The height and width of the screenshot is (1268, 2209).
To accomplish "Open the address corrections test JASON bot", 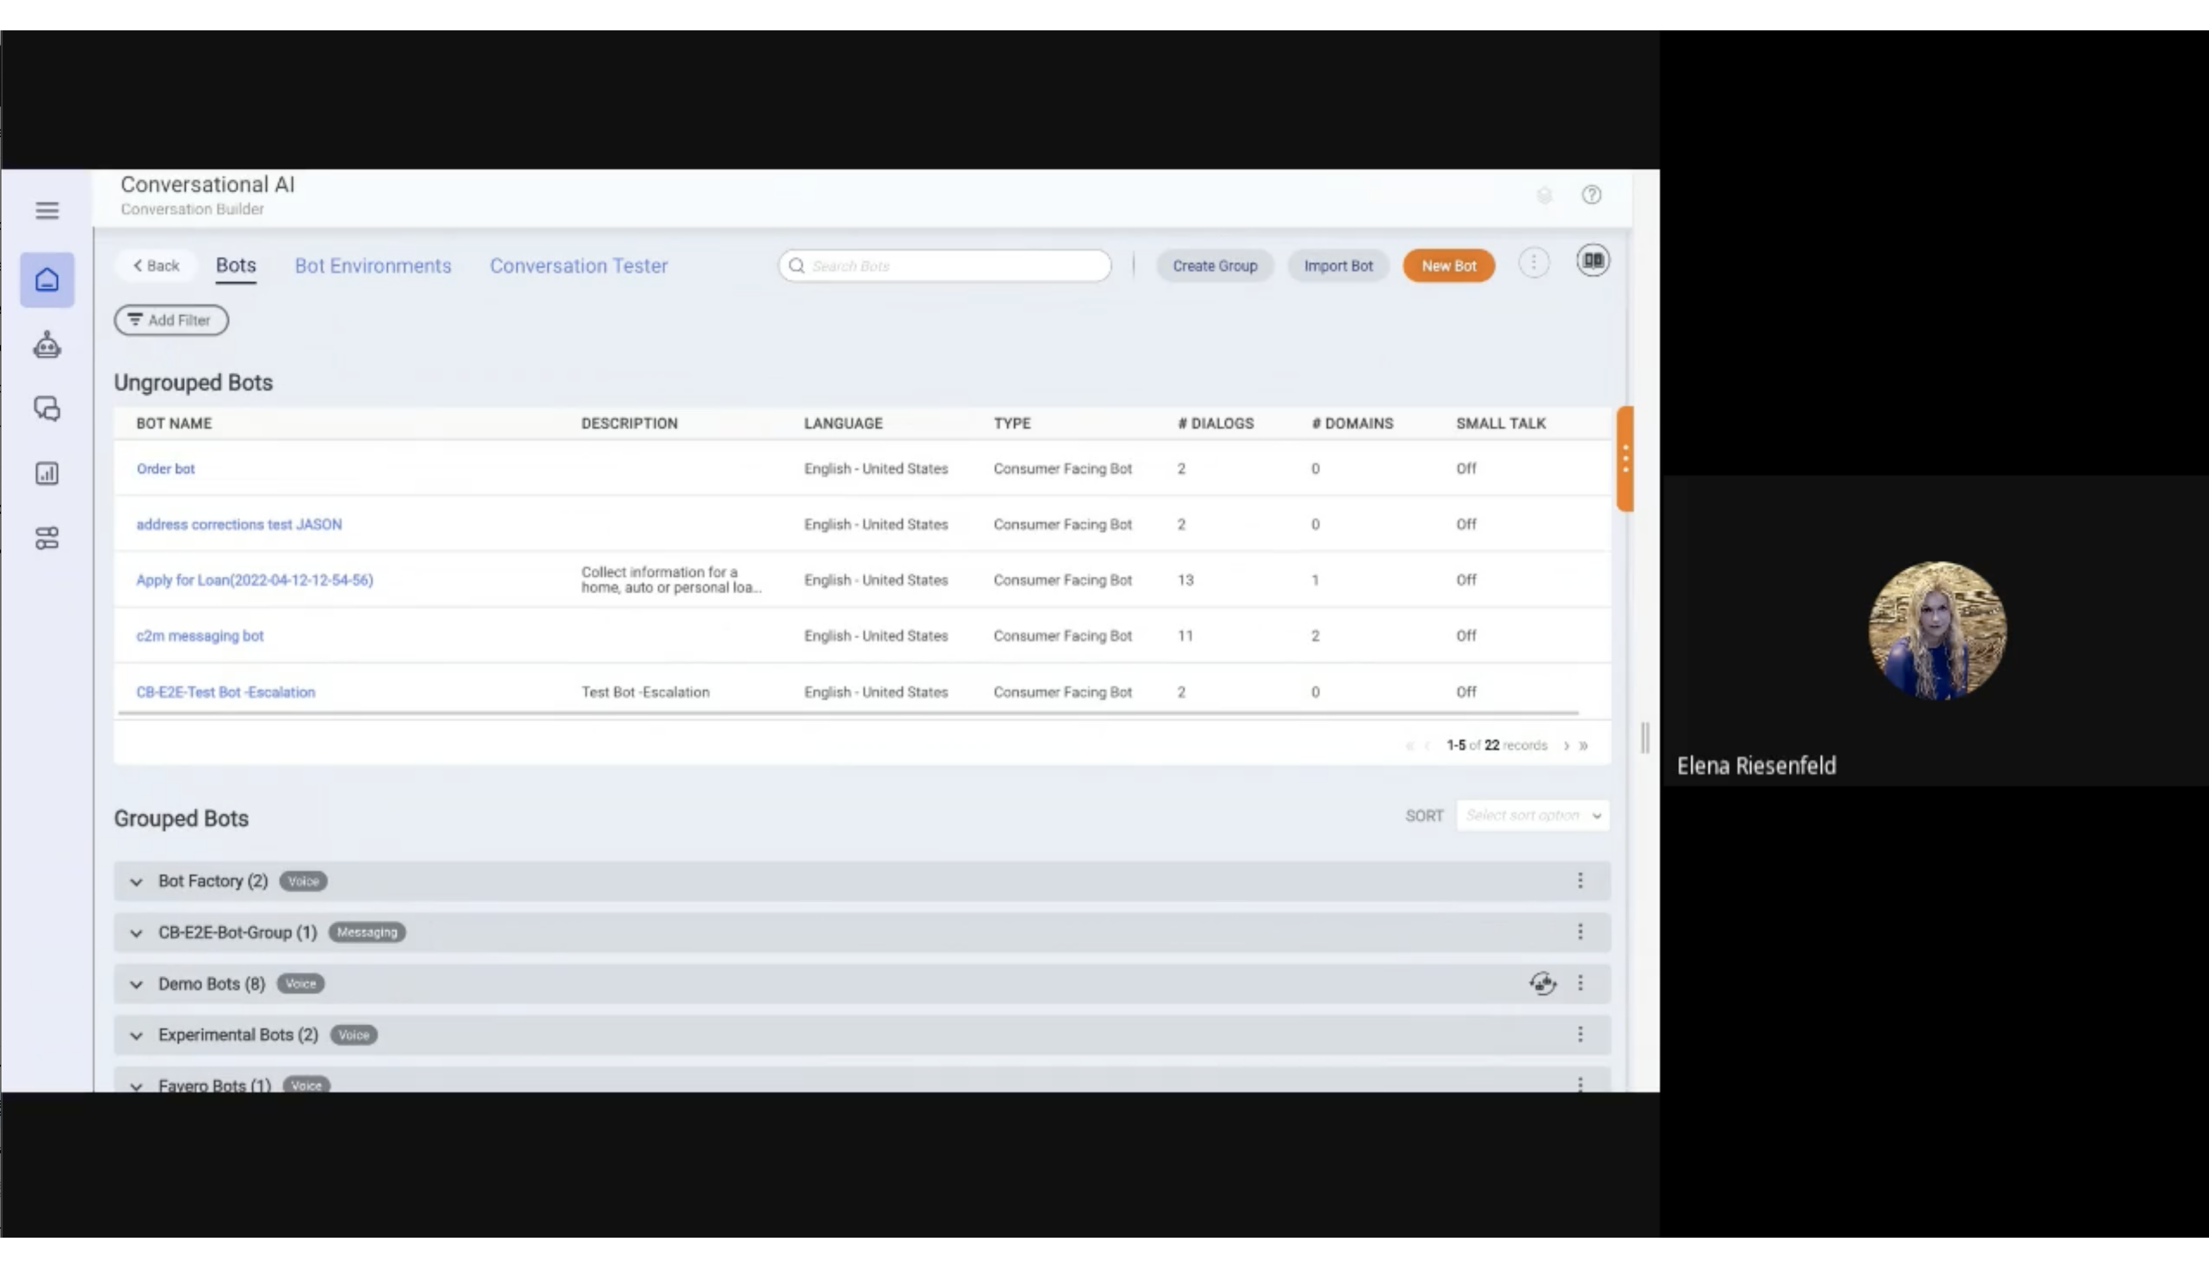I will [239, 524].
